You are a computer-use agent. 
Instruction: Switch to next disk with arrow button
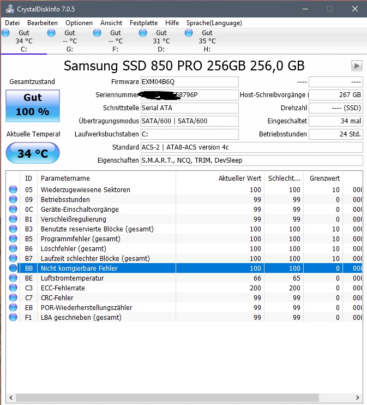(357, 66)
